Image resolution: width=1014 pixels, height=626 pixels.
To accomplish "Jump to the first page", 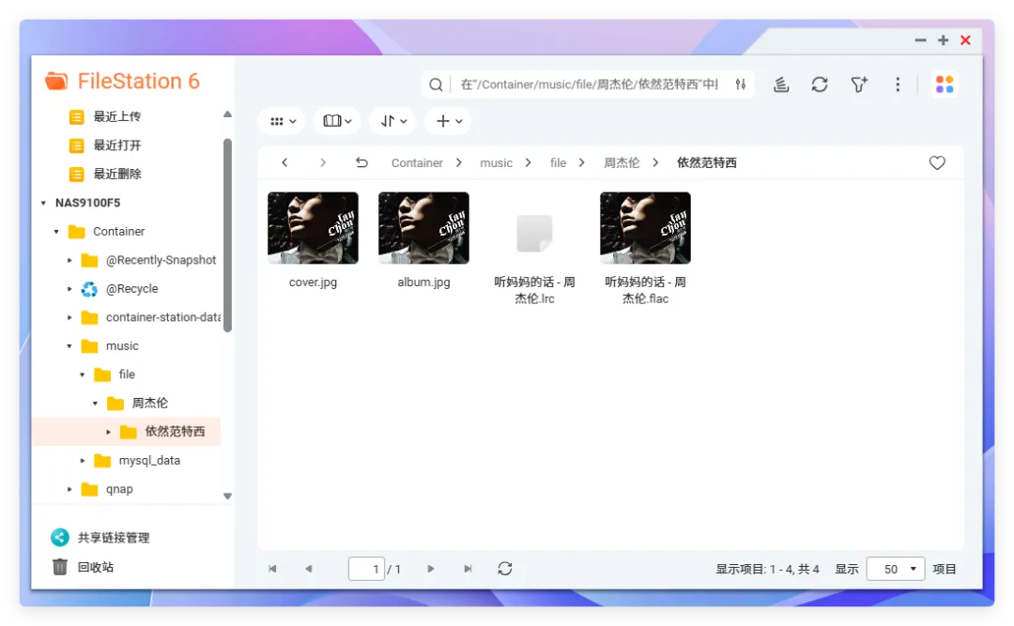I will (x=272, y=569).
